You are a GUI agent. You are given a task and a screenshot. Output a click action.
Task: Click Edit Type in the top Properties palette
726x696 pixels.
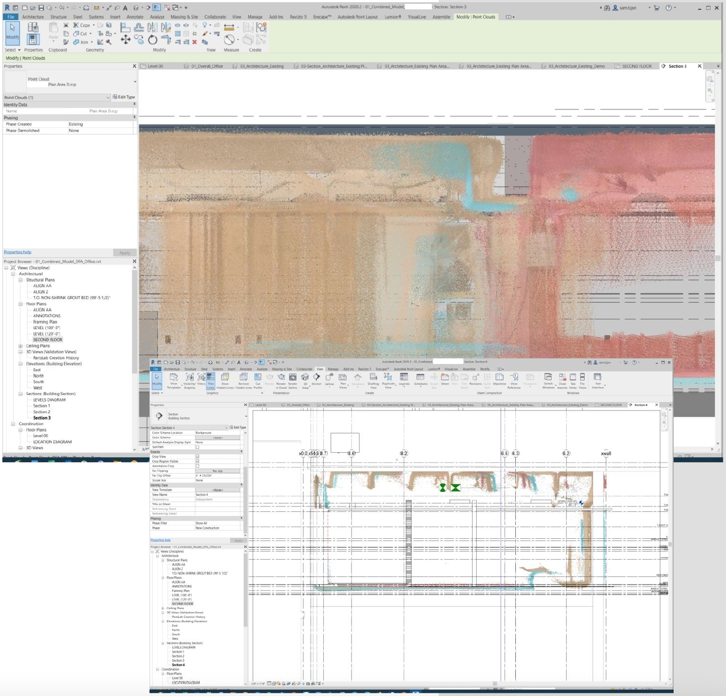[124, 97]
